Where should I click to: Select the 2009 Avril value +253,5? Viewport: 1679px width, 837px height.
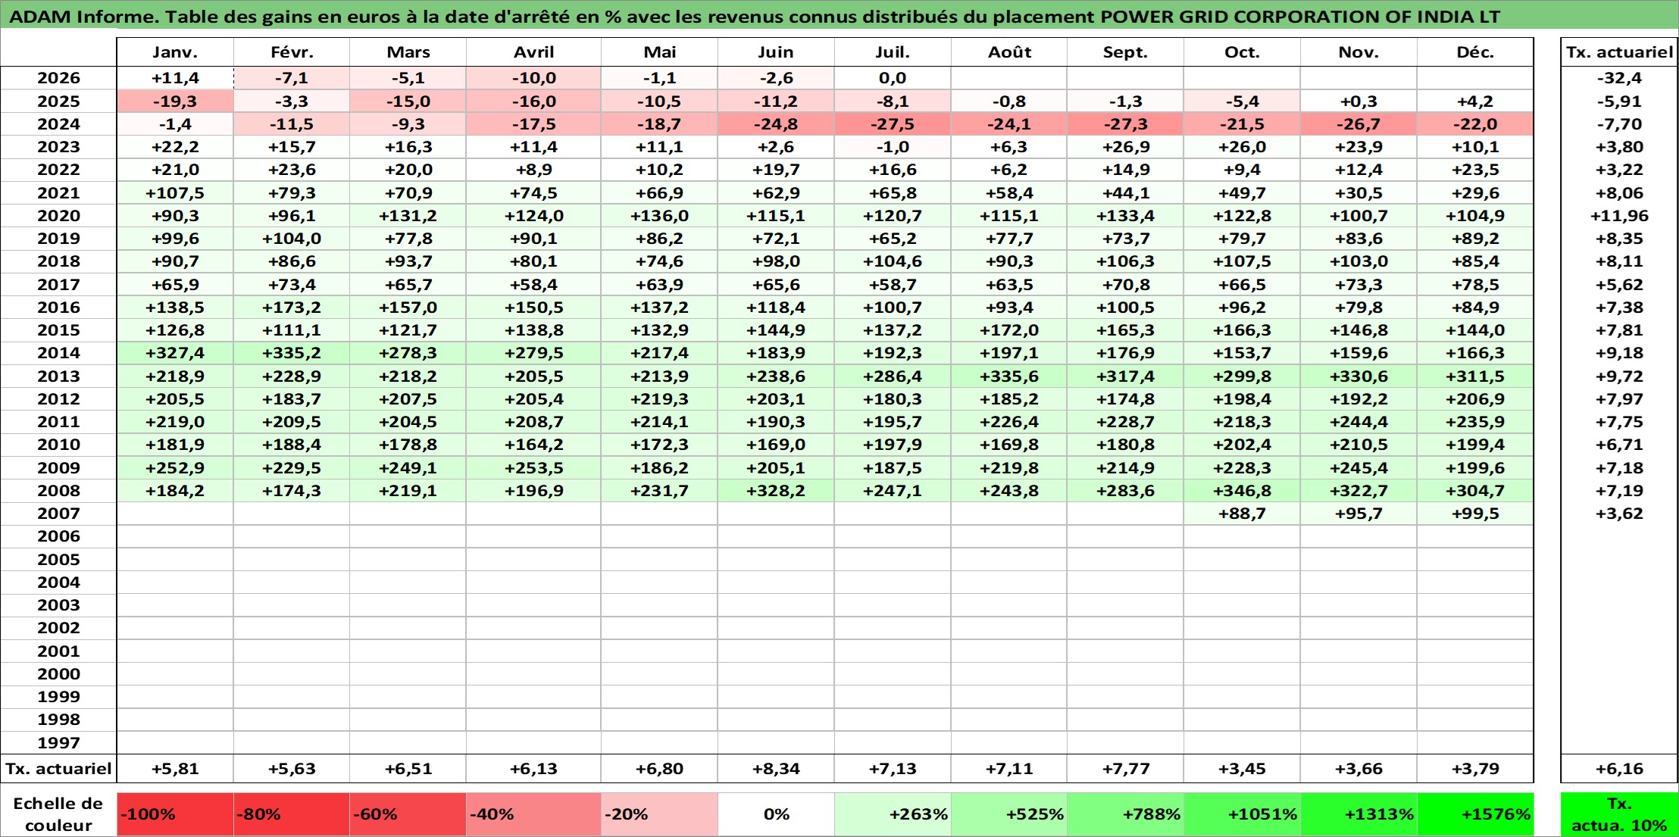533,468
